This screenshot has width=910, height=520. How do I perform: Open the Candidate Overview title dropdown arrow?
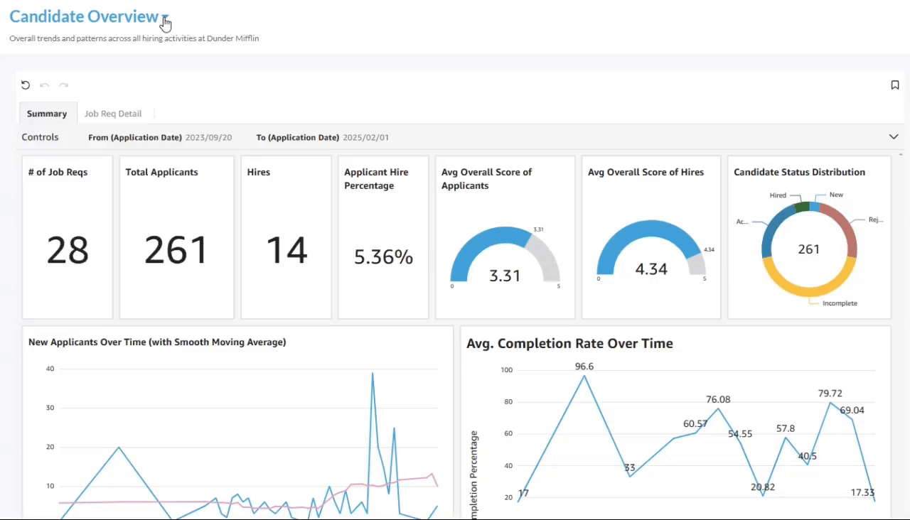point(165,17)
